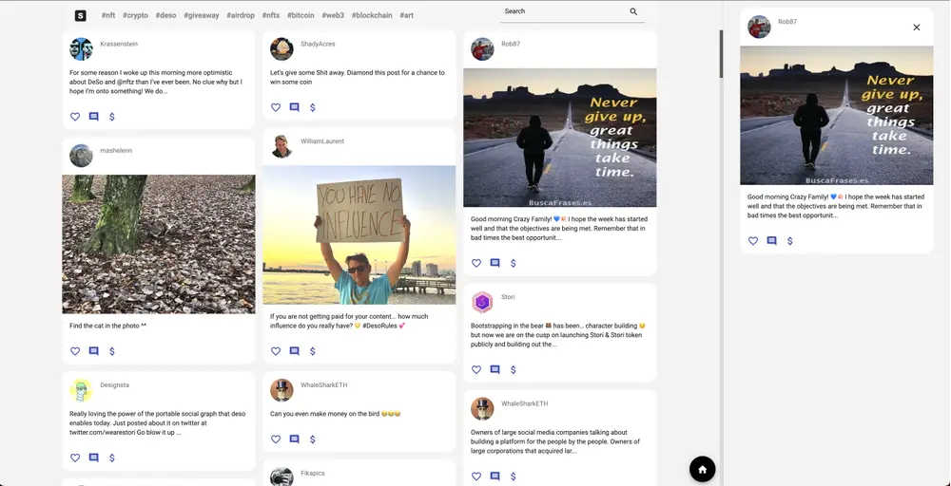Tip the mashelenn cat photo post

tap(112, 351)
